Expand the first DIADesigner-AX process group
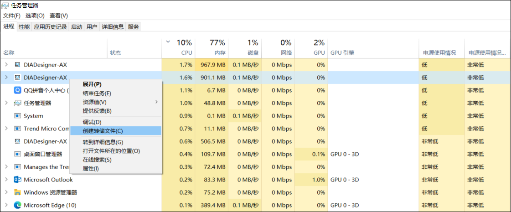This screenshot has height=212, width=511. (6, 65)
